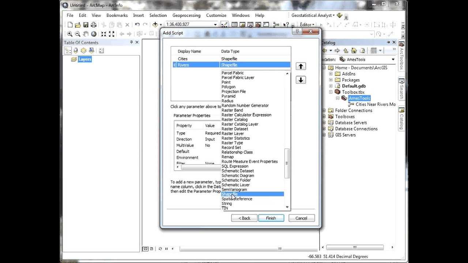Expand the Database Servers node

pos(324,123)
